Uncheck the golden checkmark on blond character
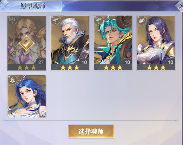 [x=27, y=43]
